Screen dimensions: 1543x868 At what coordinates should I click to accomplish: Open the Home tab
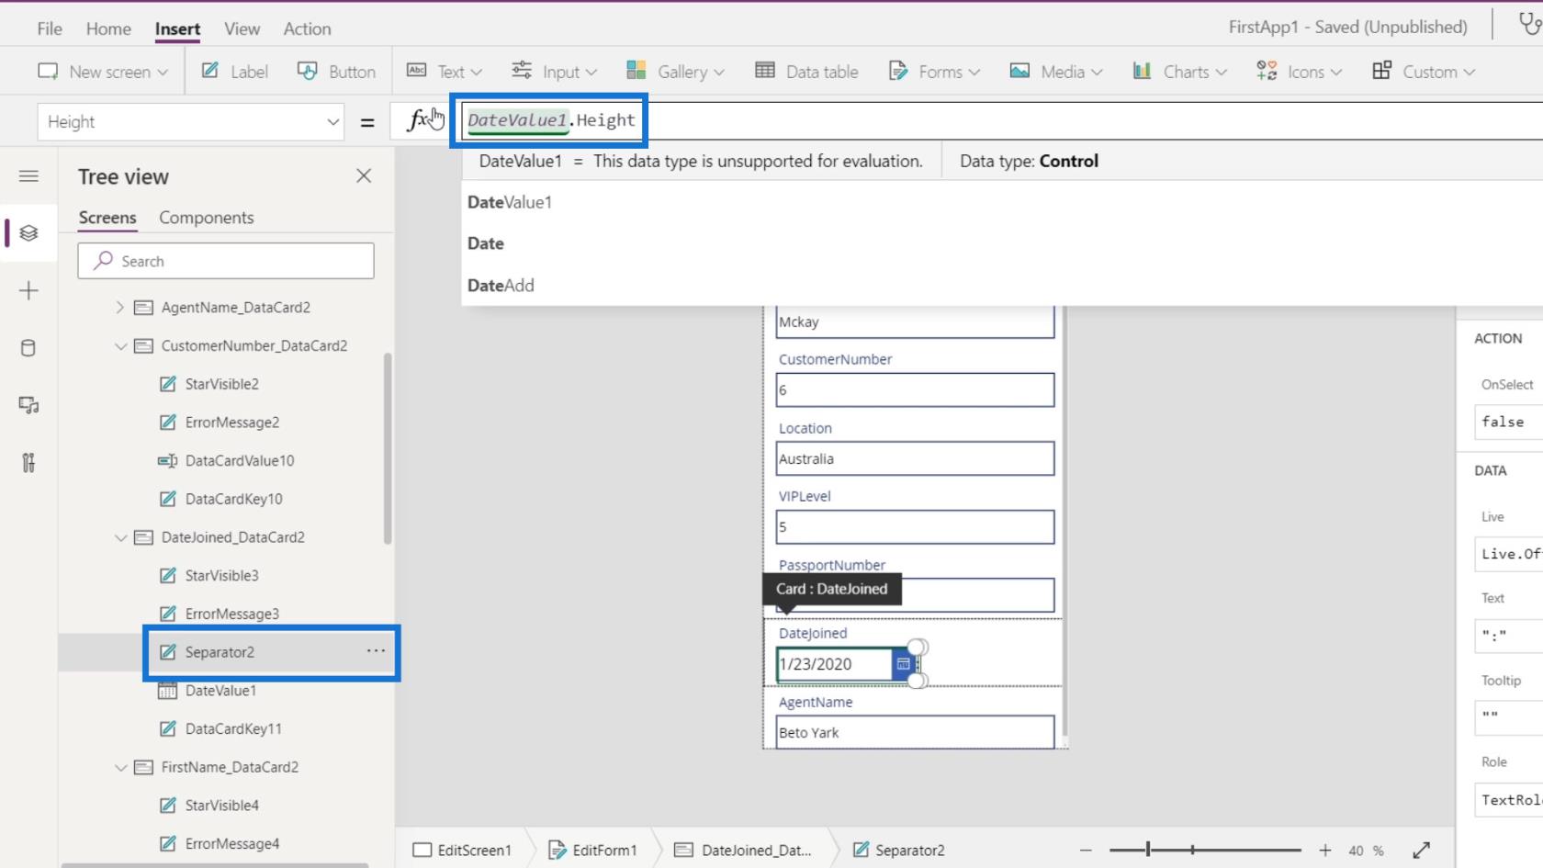(x=108, y=28)
